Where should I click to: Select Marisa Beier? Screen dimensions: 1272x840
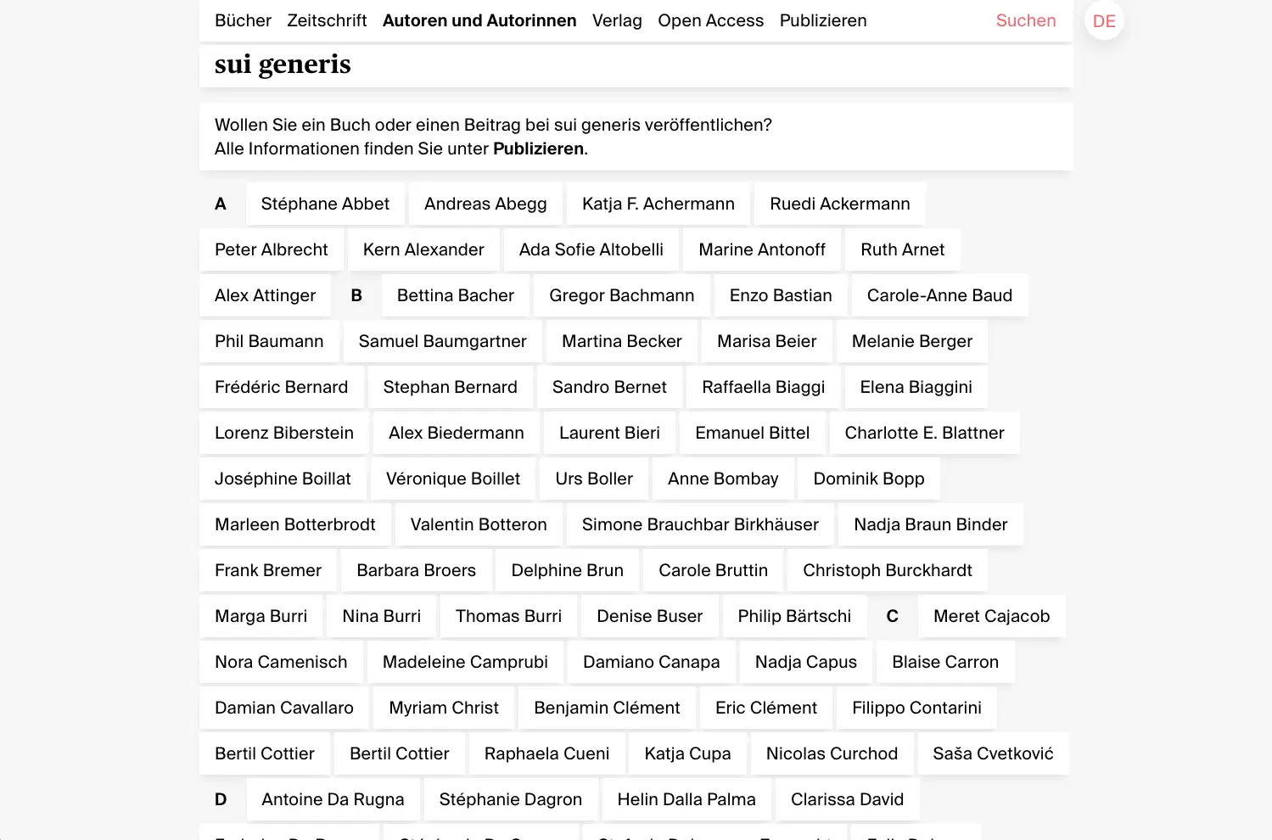tap(767, 341)
